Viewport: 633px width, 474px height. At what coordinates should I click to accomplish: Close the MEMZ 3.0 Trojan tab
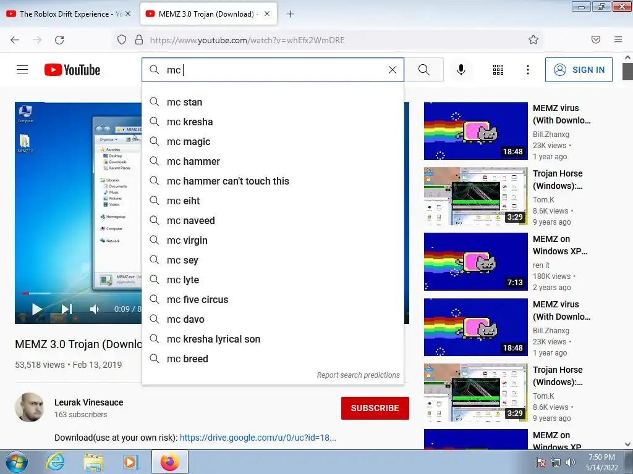pyautogui.click(x=267, y=14)
